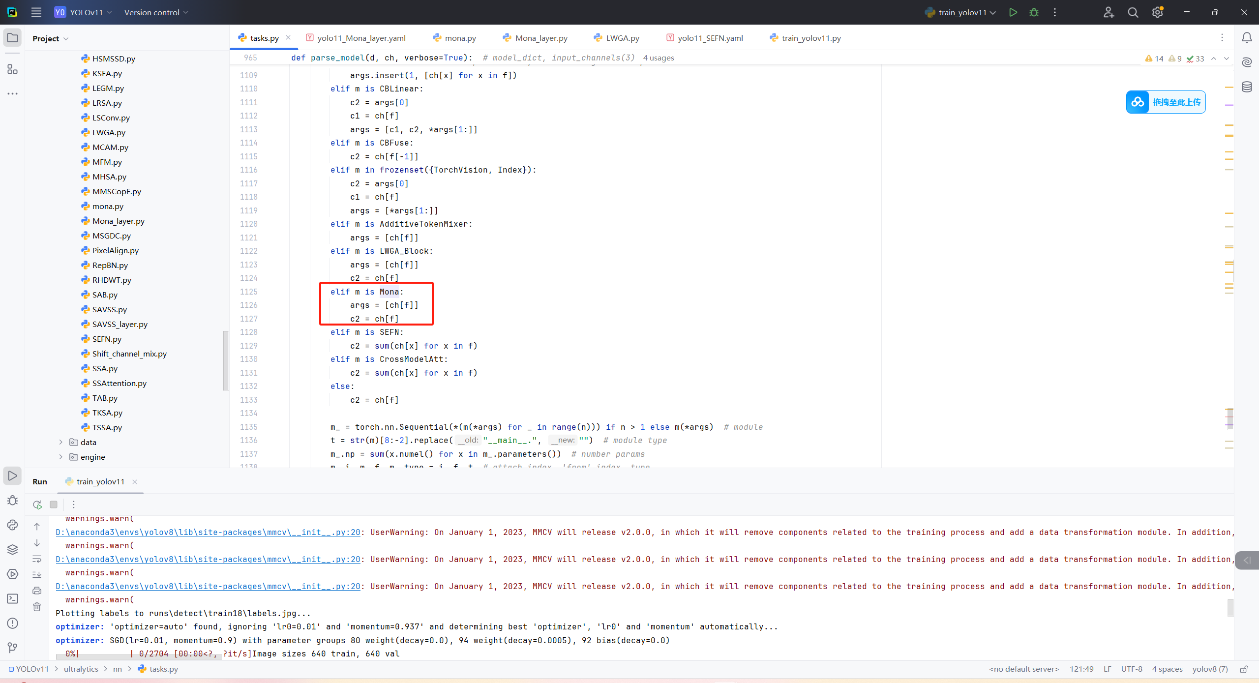This screenshot has height=683, width=1259.
Task: Click the first mmcv __init__.py:20 link
Action: tap(208, 532)
